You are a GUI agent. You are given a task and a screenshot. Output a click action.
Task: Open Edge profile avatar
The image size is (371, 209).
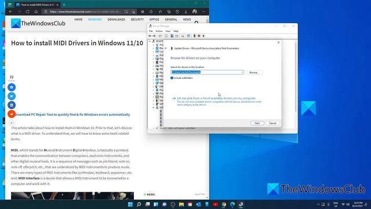[195, 12]
